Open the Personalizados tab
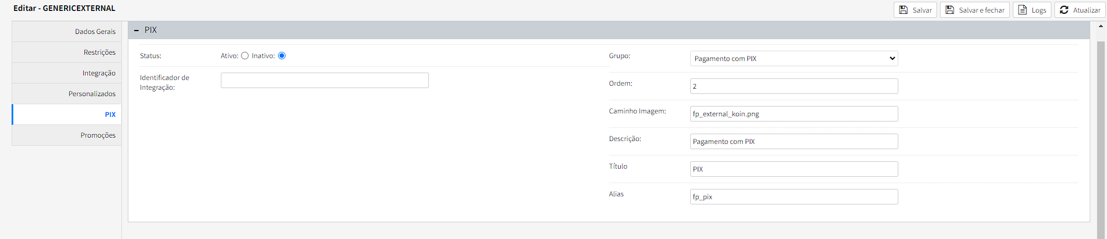Screen dimensions: 1107x239 (x=66, y=94)
